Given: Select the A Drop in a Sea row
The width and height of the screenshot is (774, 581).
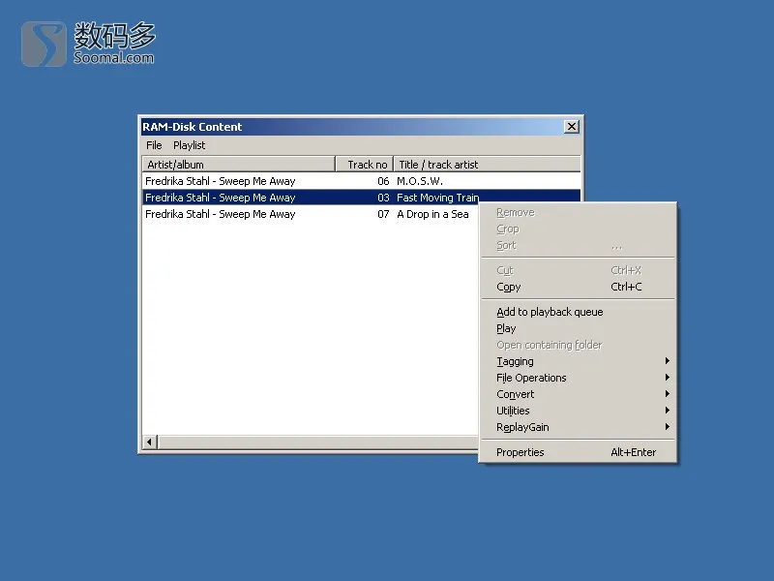Looking at the screenshot, I should (x=311, y=214).
